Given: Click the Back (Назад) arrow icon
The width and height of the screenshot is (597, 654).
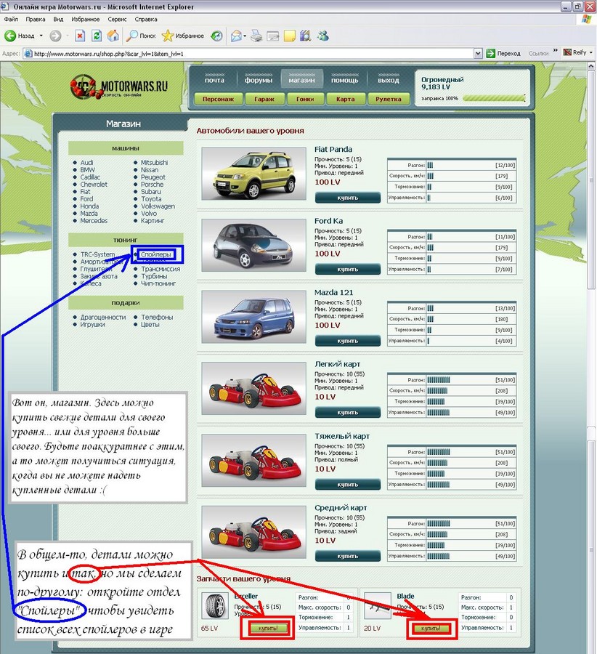Looking at the screenshot, I should 10,36.
